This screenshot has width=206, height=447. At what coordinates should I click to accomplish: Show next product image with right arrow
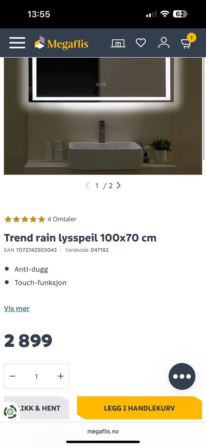tap(119, 186)
